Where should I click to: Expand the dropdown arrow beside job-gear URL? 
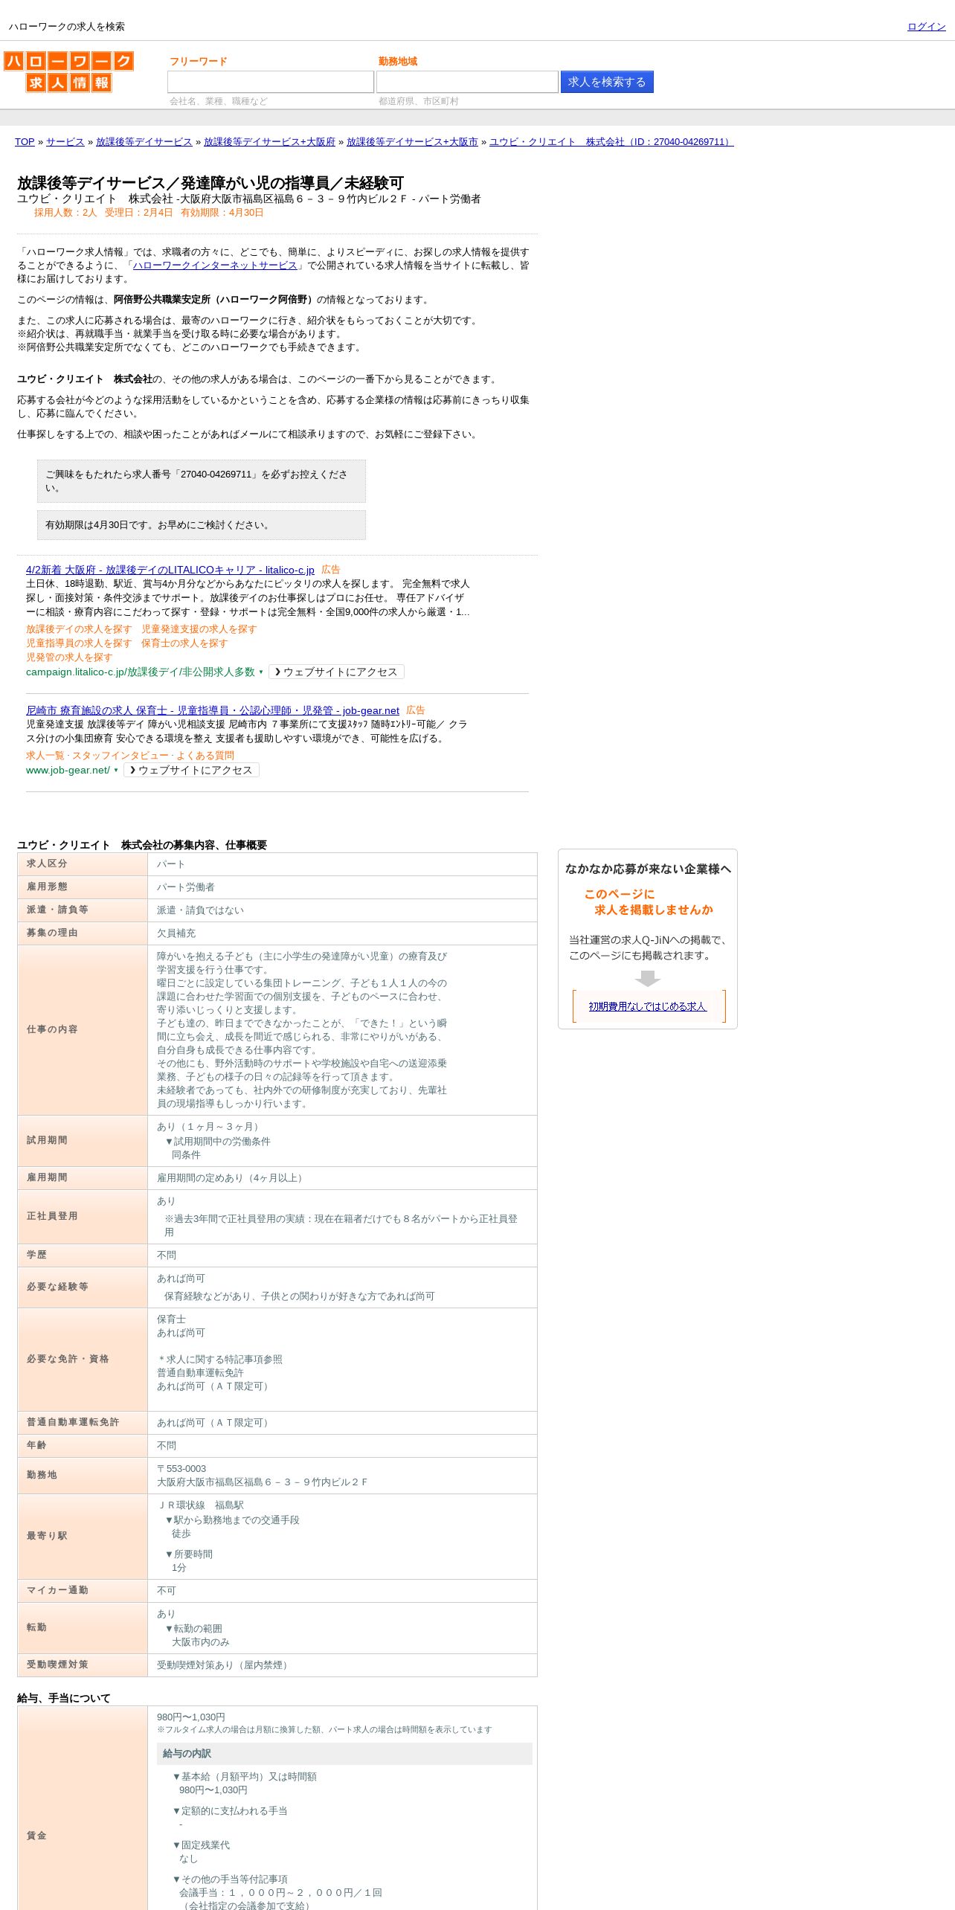pyautogui.click(x=116, y=771)
